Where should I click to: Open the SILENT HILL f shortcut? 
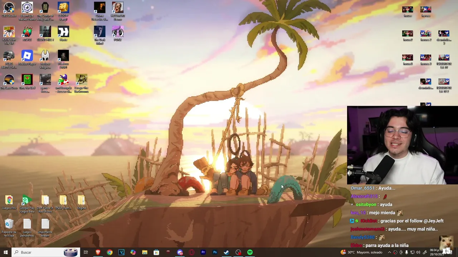coord(45,34)
